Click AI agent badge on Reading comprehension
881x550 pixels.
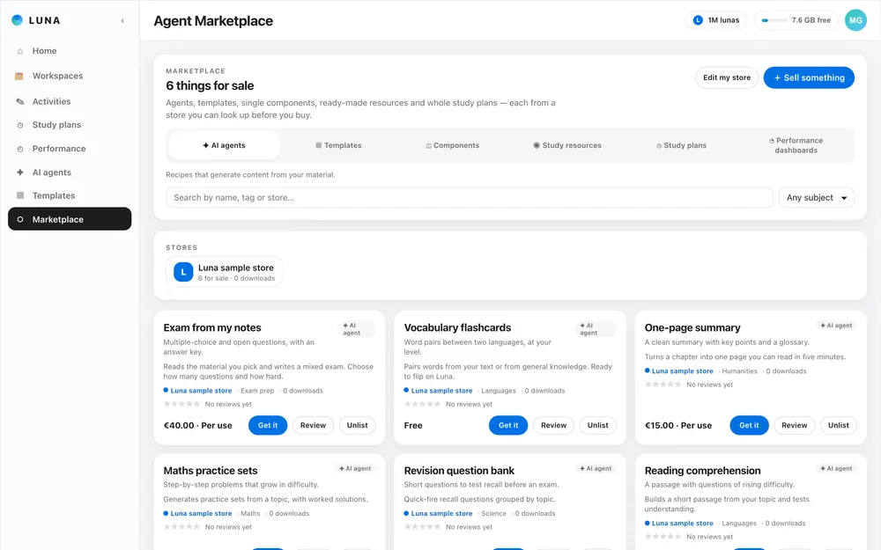(836, 469)
